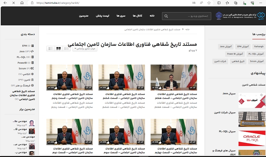Viewport: 266px width, 157px height.
Task: Switch to grid view layout
Action: pos(58,48)
